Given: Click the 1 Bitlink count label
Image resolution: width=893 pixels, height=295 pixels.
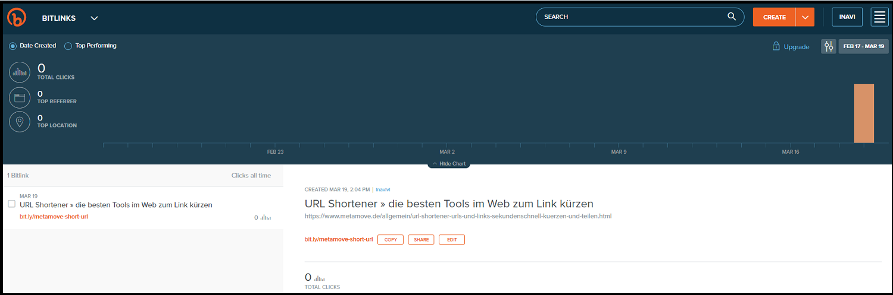Looking at the screenshot, I should 18,176.
